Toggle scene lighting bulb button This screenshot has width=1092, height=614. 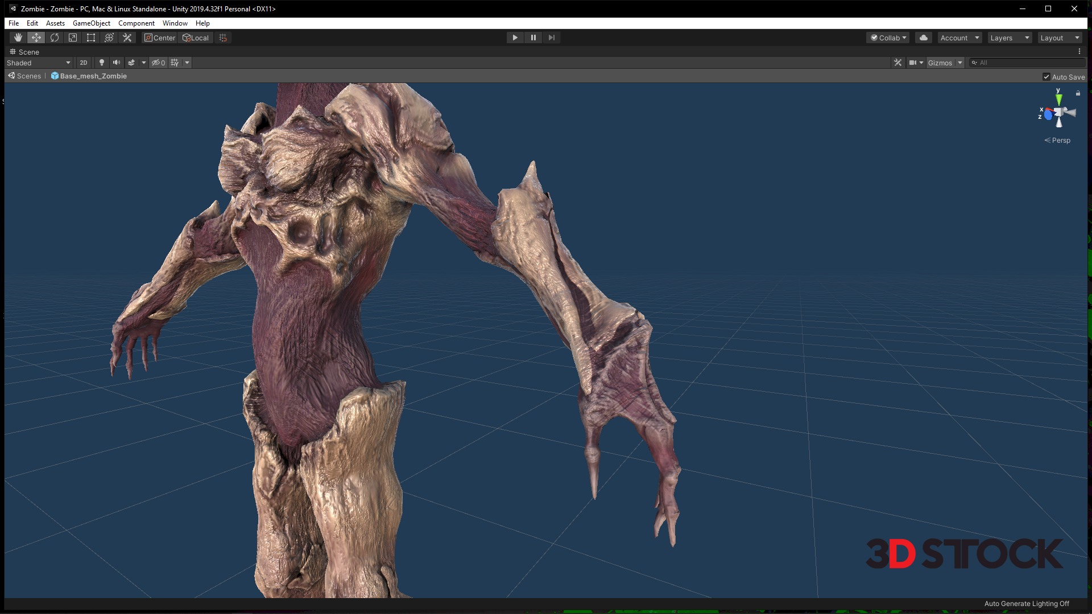click(102, 63)
